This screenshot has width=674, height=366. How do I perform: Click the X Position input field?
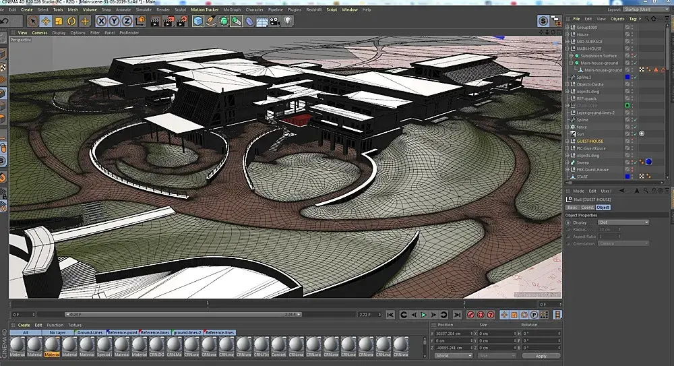point(454,333)
